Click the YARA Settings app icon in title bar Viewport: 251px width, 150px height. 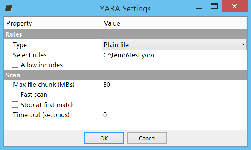[x=9, y=8]
